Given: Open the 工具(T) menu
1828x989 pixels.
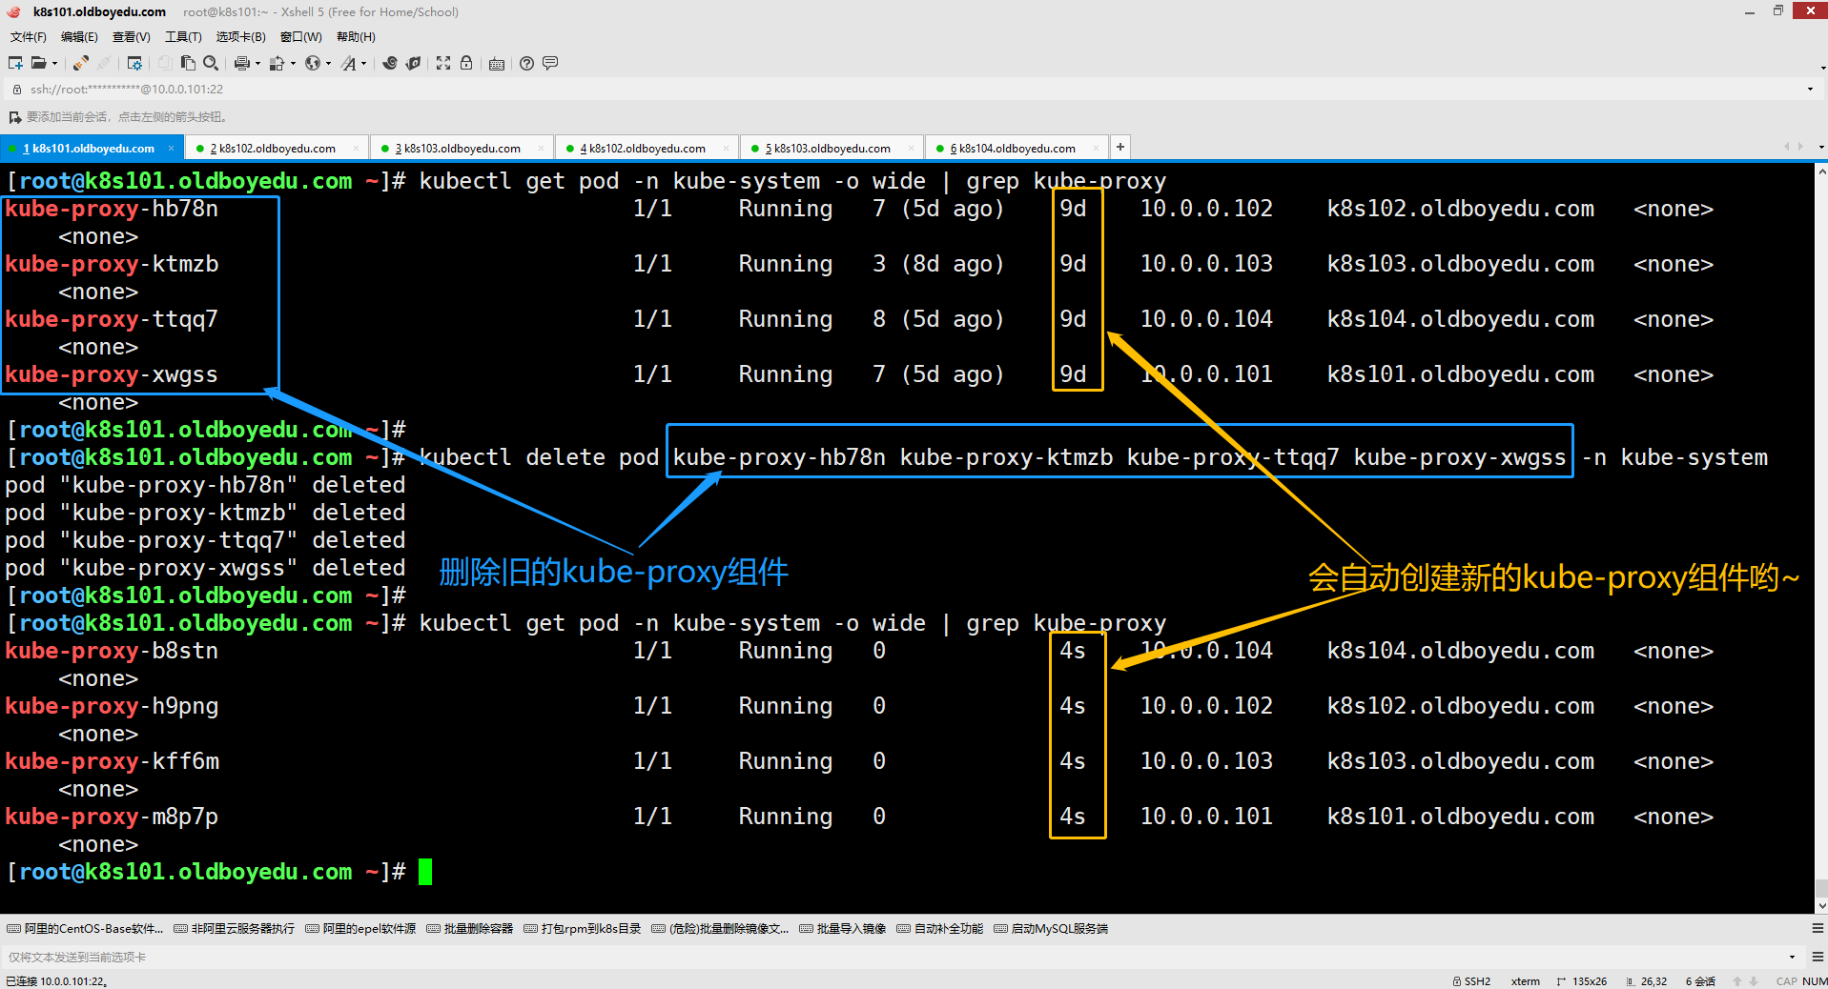Looking at the screenshot, I should 183,37.
